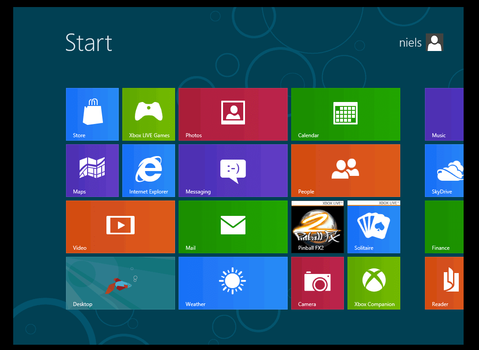This screenshot has height=350, width=479.
Task: Switch to Desktop via the fish tile
Action: click(121, 283)
